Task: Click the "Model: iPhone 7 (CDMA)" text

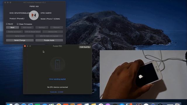Action: [50, 19]
